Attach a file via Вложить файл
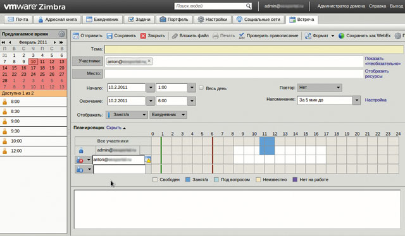The width and height of the screenshot is (405, 236). click(190, 36)
